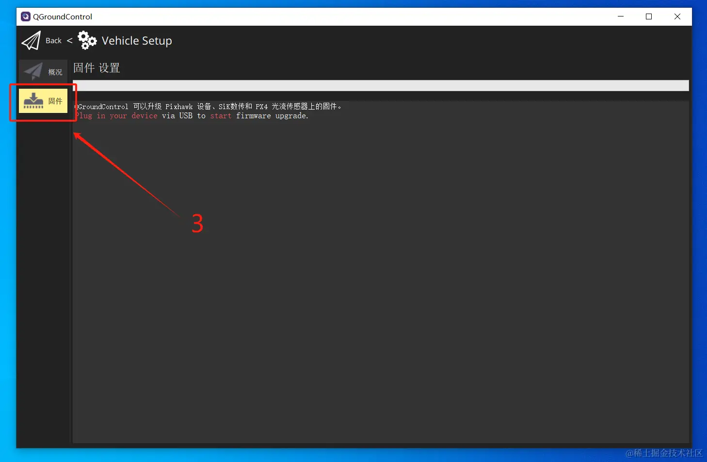Open the 概况 summary tab
This screenshot has height=462, width=707.
click(43, 72)
